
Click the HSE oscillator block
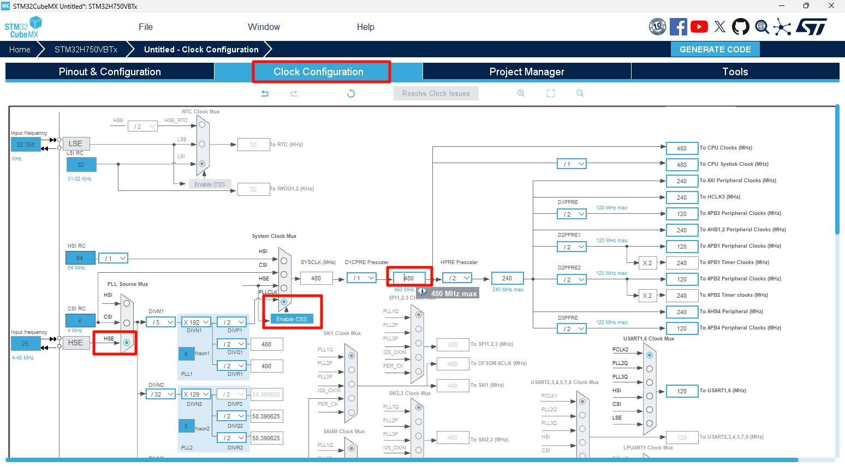pos(76,343)
